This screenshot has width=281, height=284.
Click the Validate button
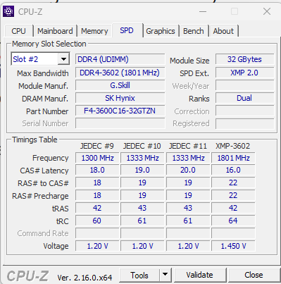[x=199, y=275]
